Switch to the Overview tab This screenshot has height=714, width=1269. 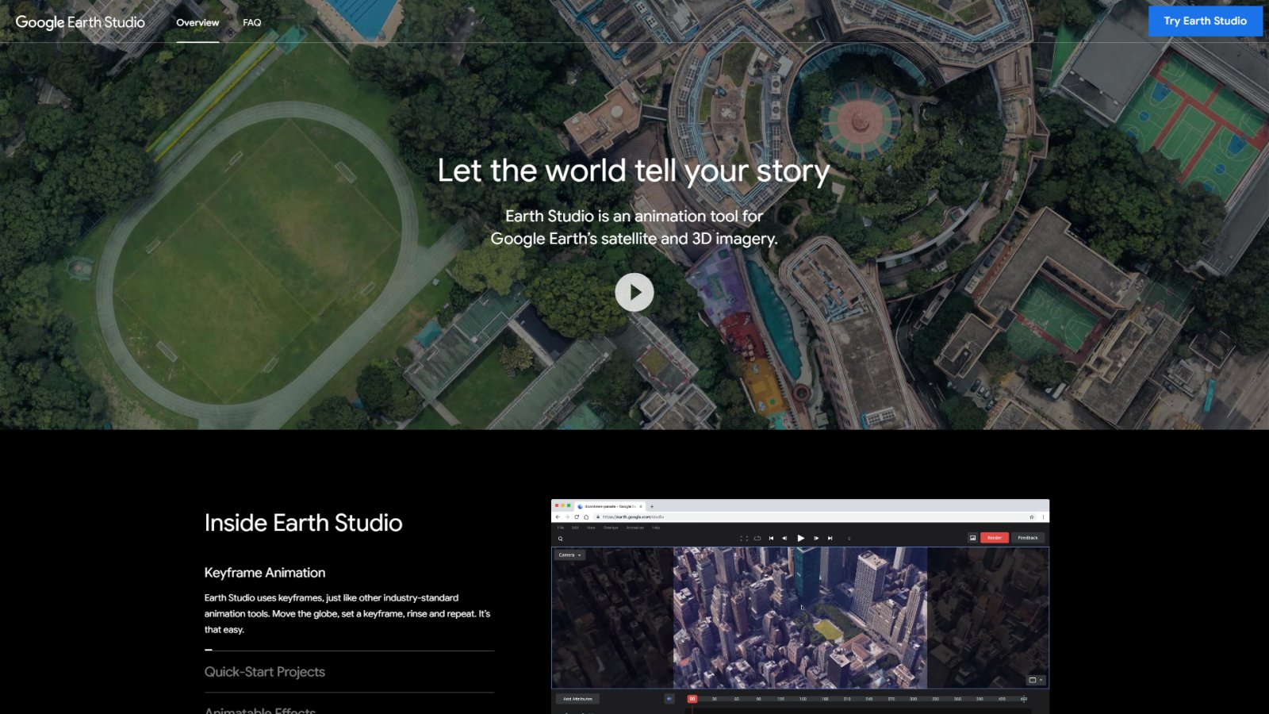pyautogui.click(x=197, y=22)
